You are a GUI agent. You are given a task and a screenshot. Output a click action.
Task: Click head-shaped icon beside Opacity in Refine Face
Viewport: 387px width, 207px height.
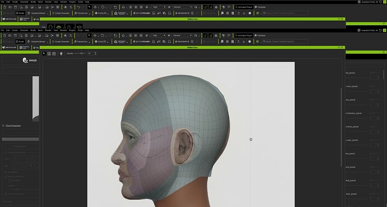click(61, 53)
